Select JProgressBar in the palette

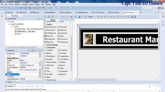[x=62, y=71]
